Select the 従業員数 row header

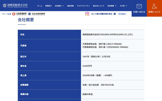click(x=49, y=85)
